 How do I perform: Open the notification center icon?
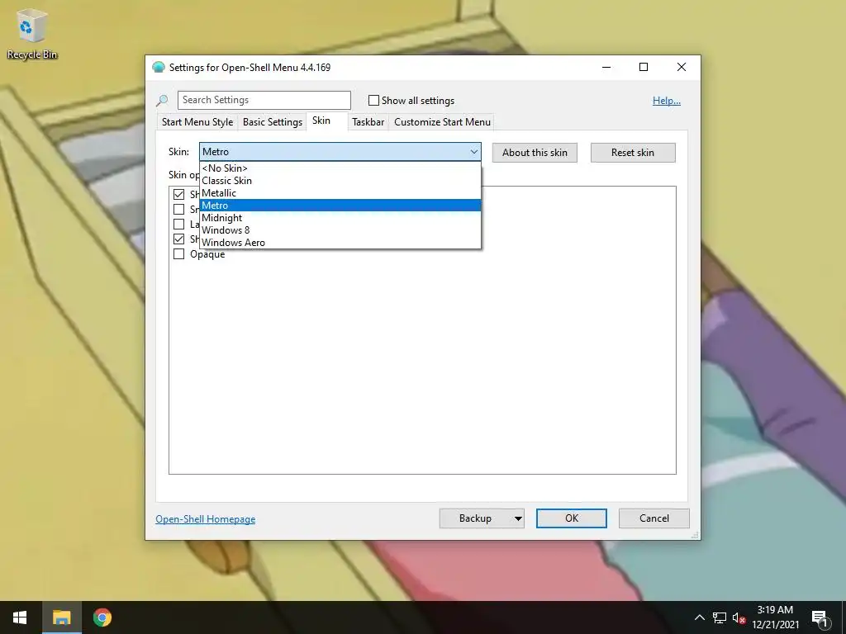coord(820,617)
